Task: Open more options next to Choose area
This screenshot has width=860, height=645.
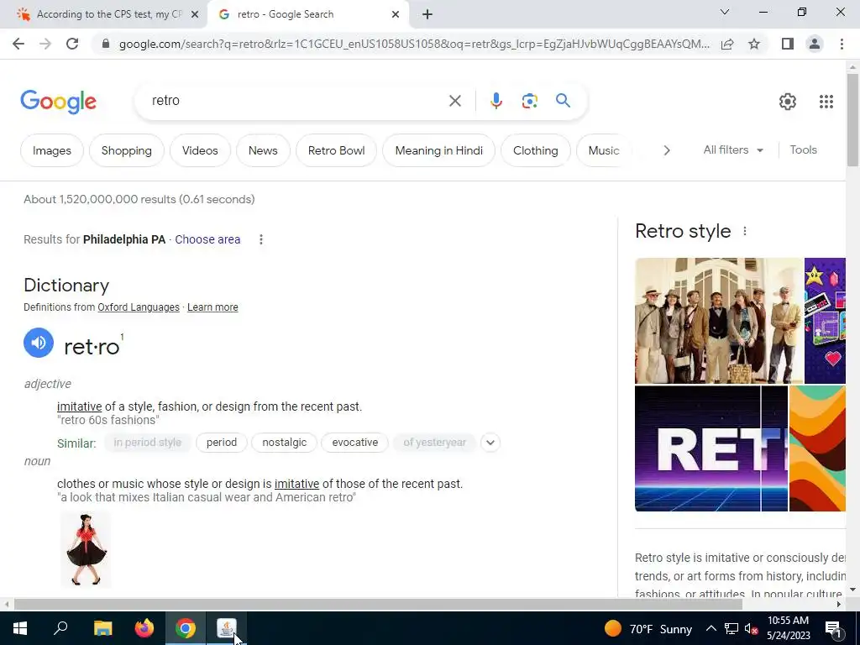Action: pos(261,239)
